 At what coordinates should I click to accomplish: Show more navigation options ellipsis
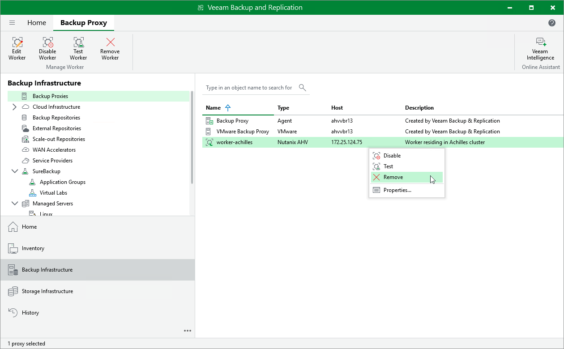pyautogui.click(x=188, y=331)
